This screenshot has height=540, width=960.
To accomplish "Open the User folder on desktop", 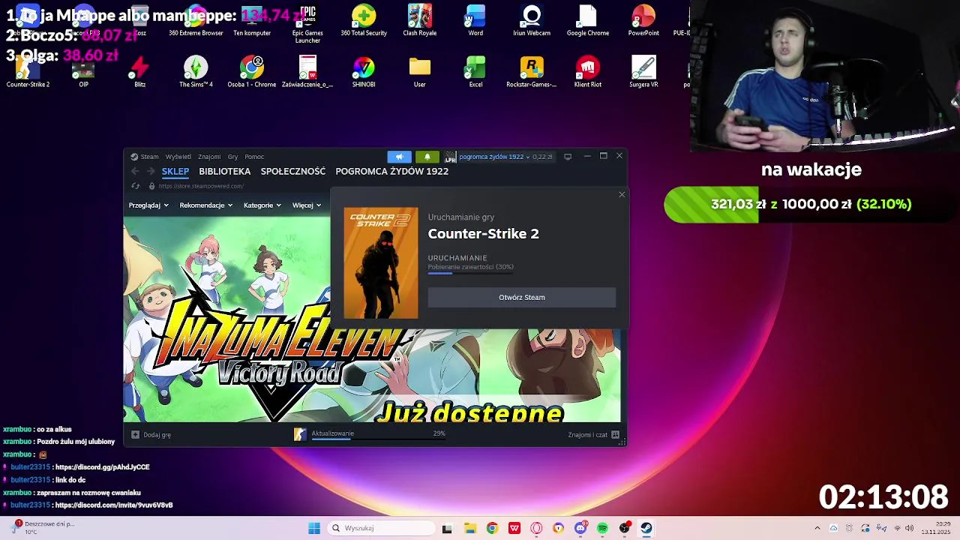I will pos(420,72).
